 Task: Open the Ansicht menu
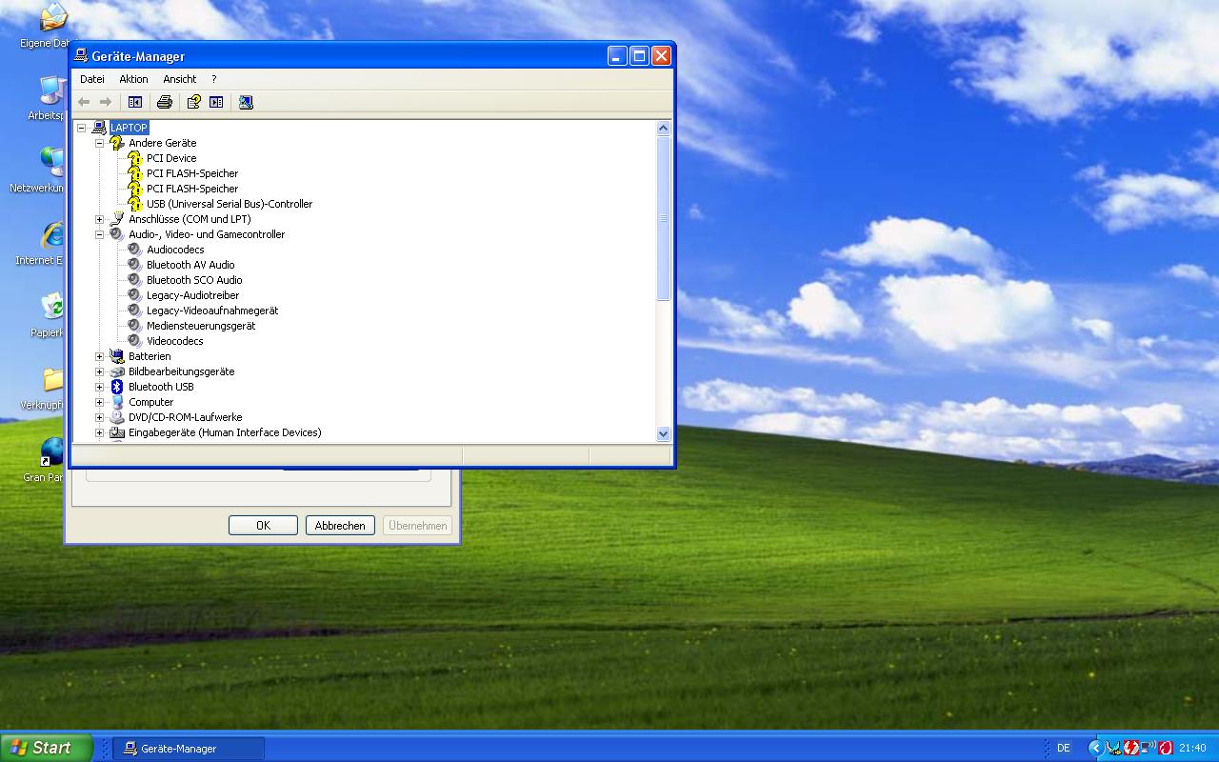179,79
